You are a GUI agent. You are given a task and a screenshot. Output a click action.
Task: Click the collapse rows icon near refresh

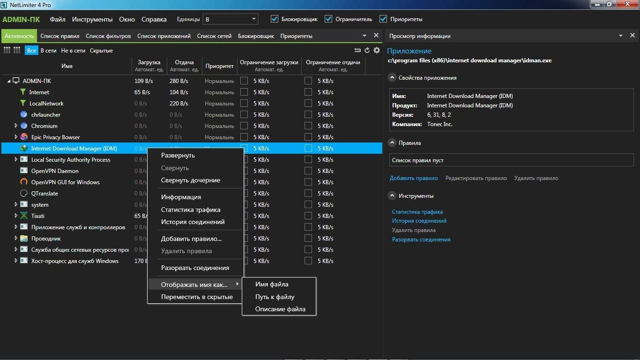click(x=358, y=50)
